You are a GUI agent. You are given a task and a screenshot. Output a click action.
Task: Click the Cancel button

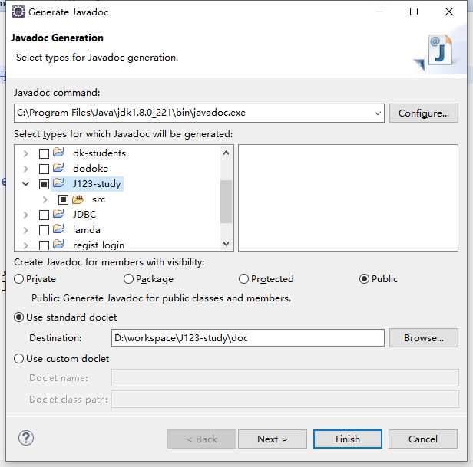(x=423, y=439)
